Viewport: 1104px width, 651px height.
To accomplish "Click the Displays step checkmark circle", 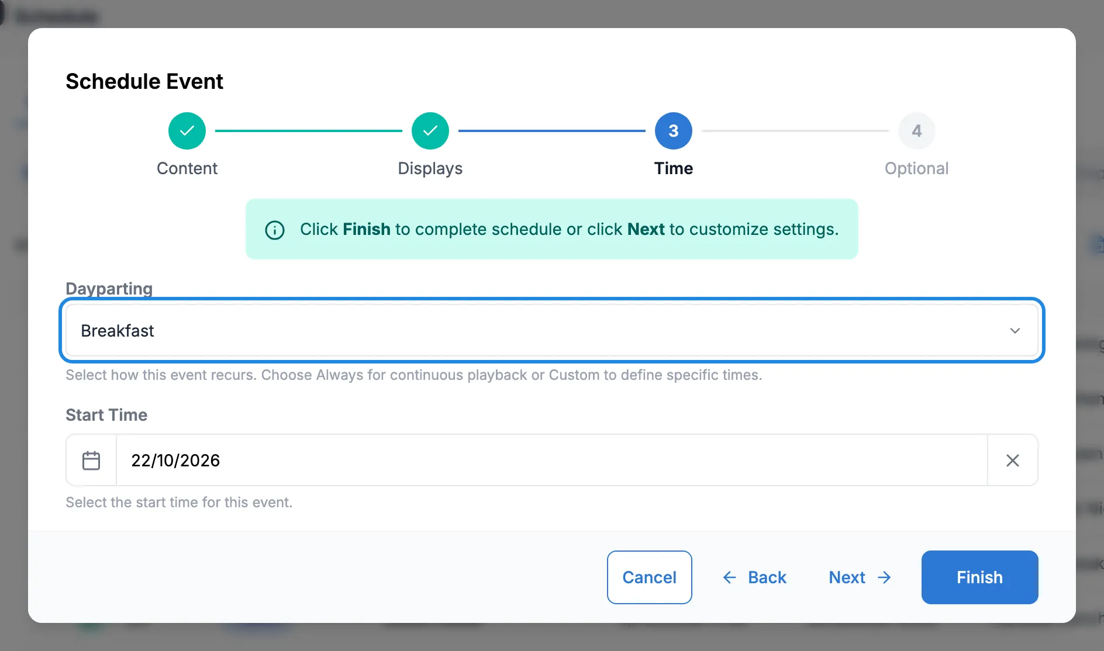I will (x=430, y=131).
